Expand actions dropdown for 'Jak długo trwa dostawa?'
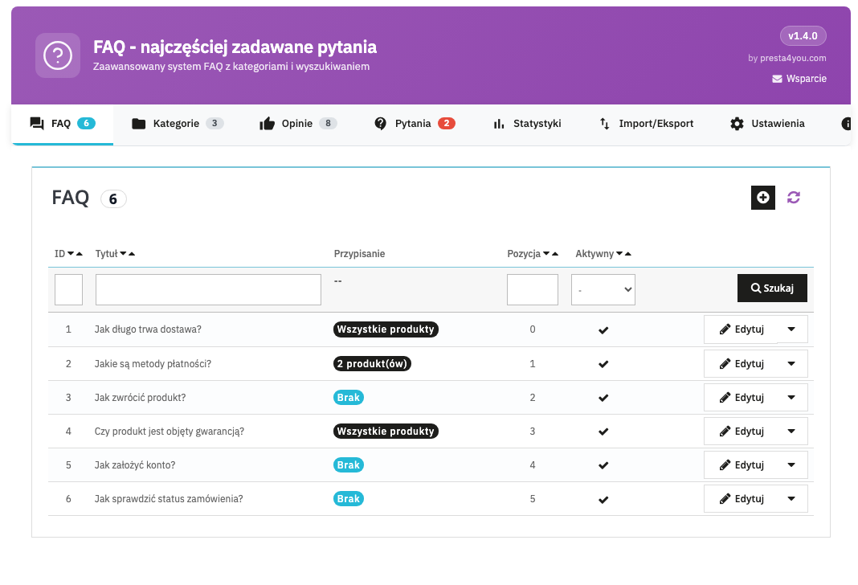858x585 pixels. [x=791, y=329]
